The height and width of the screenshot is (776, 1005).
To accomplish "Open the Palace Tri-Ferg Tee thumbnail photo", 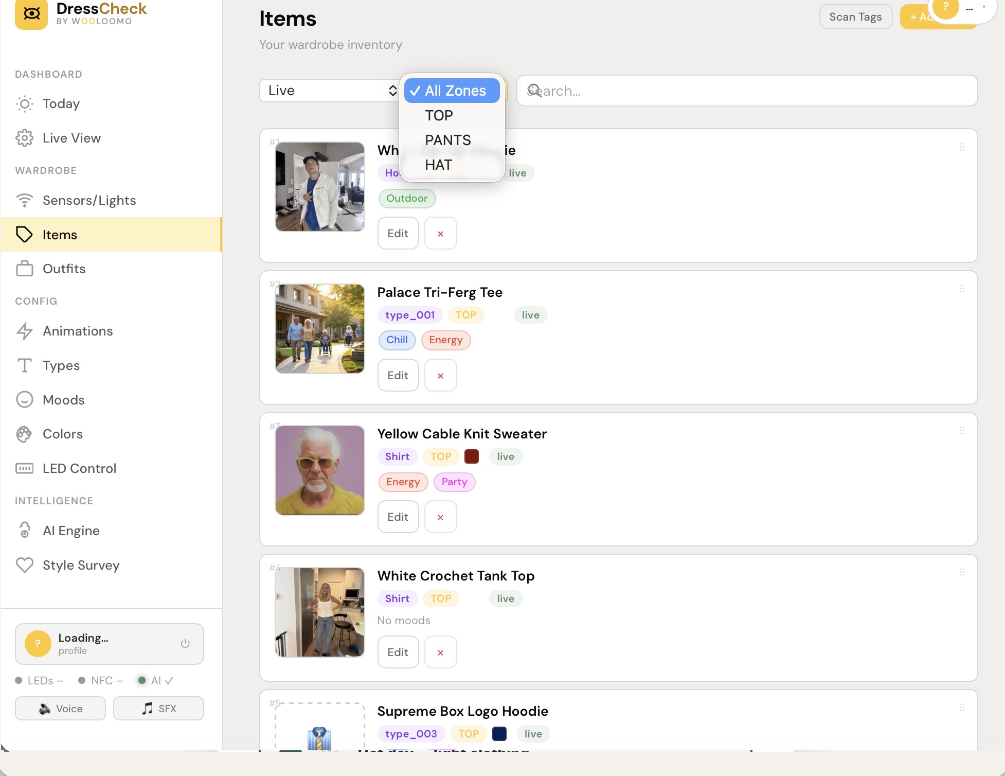I will [320, 329].
